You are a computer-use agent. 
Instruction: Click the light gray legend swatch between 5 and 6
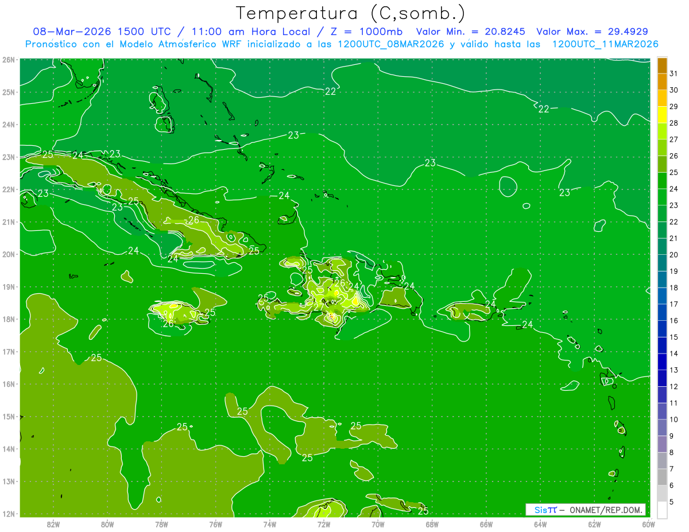(x=662, y=494)
